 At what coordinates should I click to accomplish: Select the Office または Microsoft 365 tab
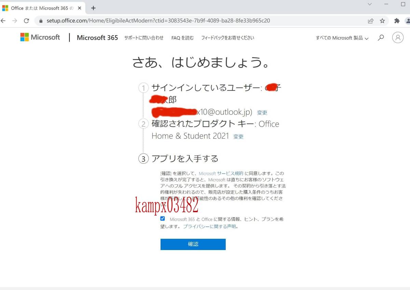42,8
